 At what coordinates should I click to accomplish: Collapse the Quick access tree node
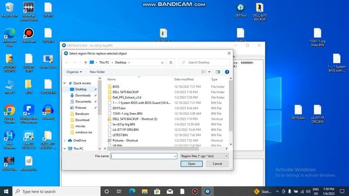click(65, 83)
